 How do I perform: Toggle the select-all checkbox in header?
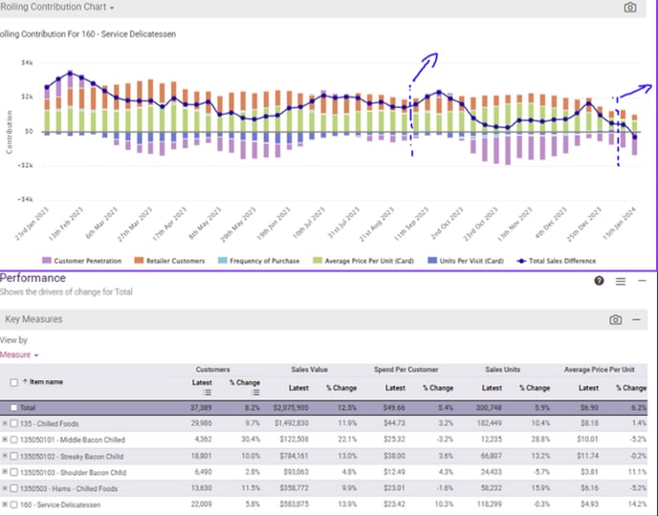click(12, 383)
